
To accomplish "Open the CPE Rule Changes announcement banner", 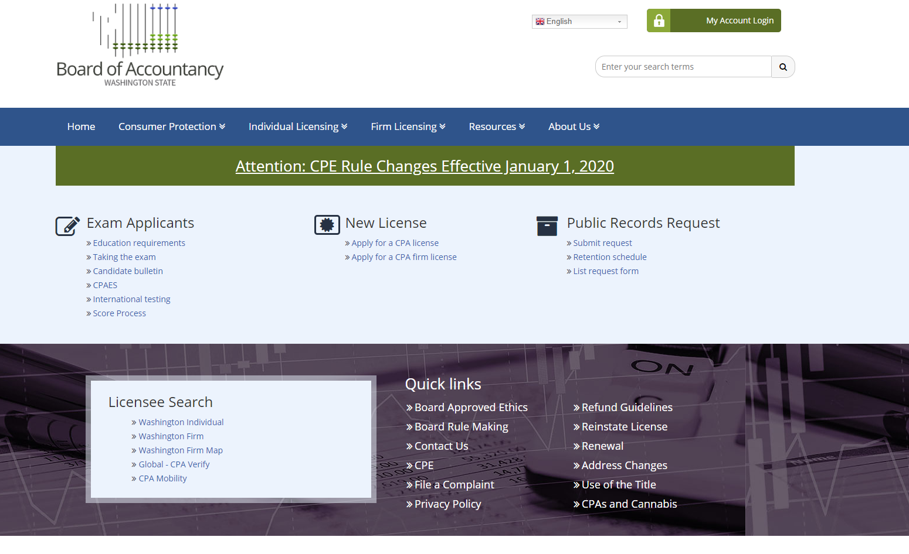I will (424, 166).
